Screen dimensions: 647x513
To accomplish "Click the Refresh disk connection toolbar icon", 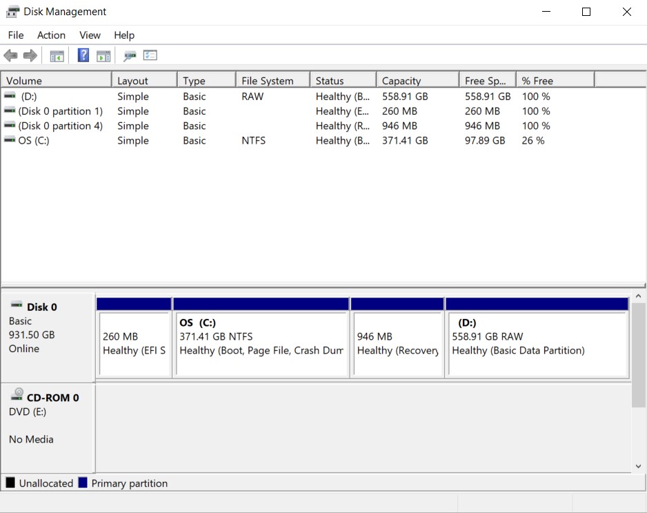I will point(130,56).
